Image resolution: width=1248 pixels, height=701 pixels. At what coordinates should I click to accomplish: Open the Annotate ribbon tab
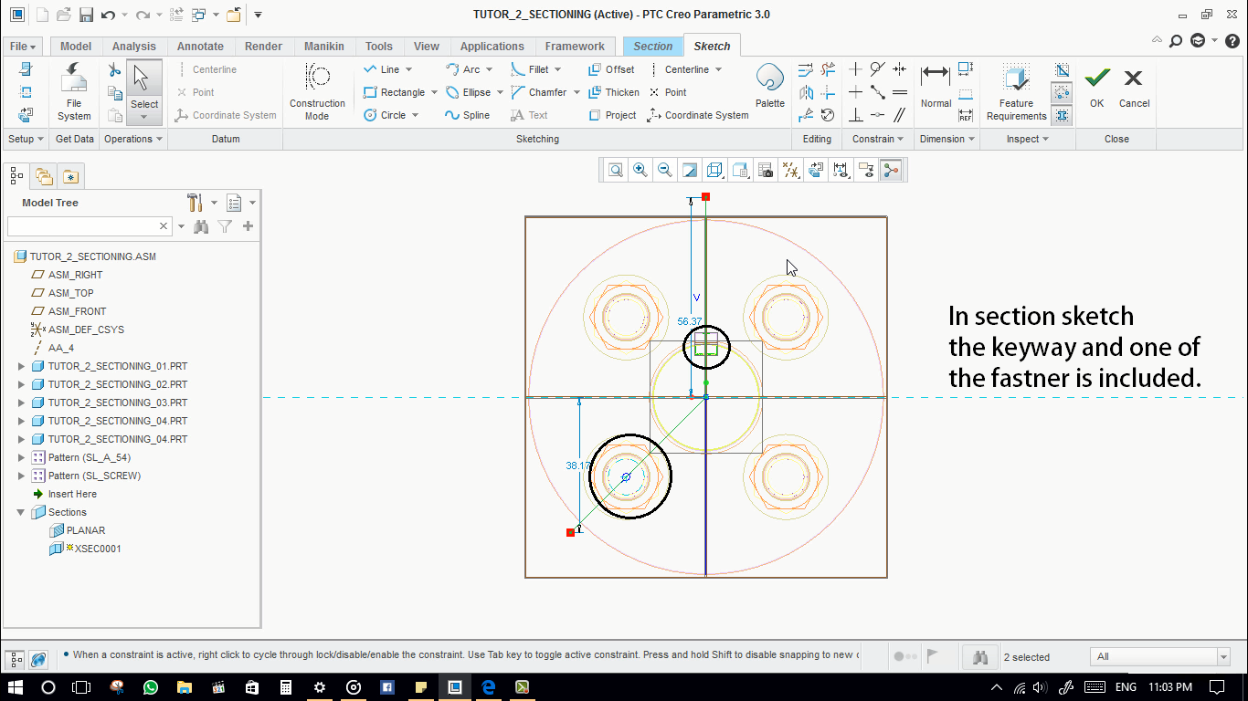click(x=200, y=47)
